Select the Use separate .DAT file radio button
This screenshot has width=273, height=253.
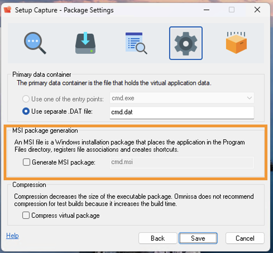click(x=26, y=111)
